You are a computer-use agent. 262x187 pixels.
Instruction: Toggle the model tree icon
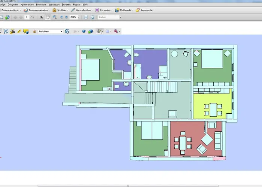pos(67,31)
